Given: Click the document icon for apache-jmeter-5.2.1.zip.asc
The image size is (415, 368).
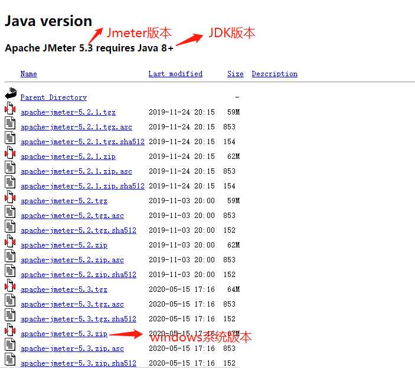Looking at the screenshot, I should (10, 168).
